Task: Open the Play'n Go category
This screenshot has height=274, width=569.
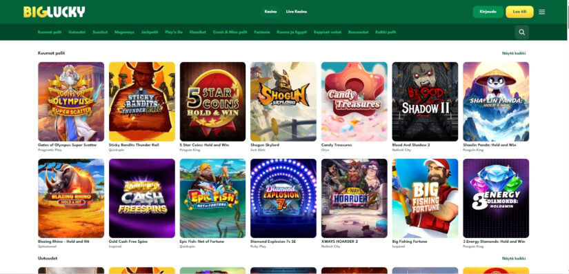Action: 173,32
